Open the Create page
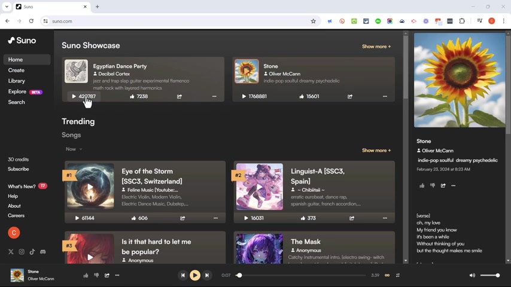 tap(16, 71)
